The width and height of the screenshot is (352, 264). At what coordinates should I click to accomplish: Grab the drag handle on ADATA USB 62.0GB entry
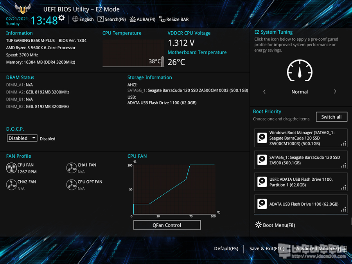click(x=343, y=210)
